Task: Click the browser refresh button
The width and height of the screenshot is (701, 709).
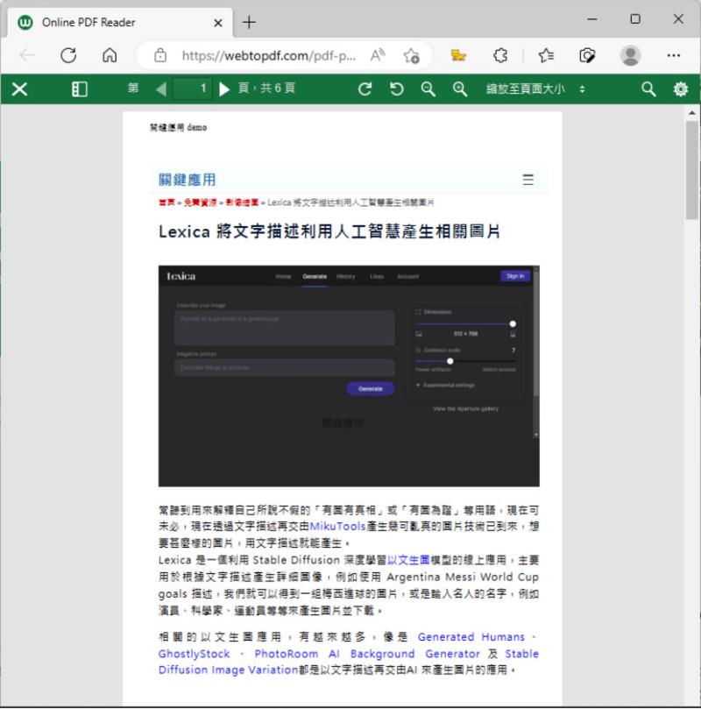Action: (68, 55)
